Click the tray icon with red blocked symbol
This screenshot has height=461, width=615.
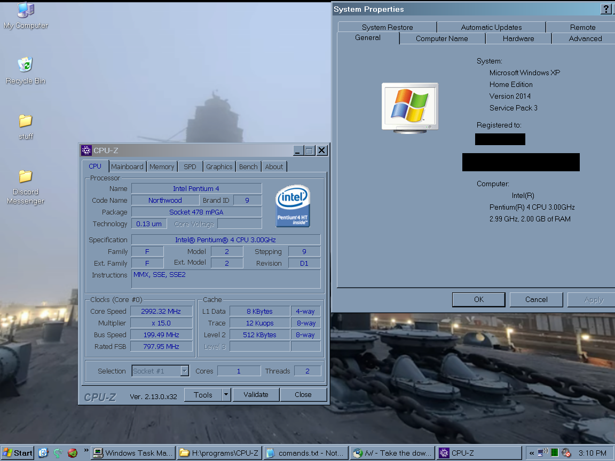point(566,453)
